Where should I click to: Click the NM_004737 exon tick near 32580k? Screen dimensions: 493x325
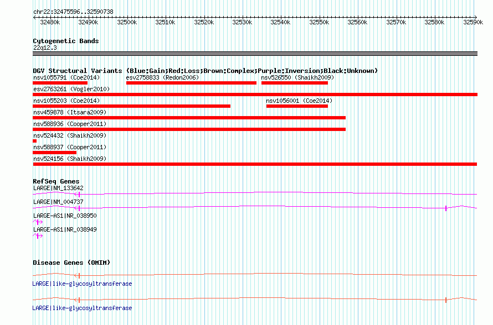coord(446,208)
